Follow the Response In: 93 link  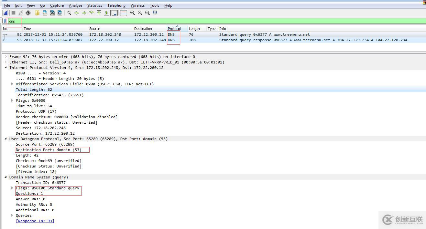[35, 221]
